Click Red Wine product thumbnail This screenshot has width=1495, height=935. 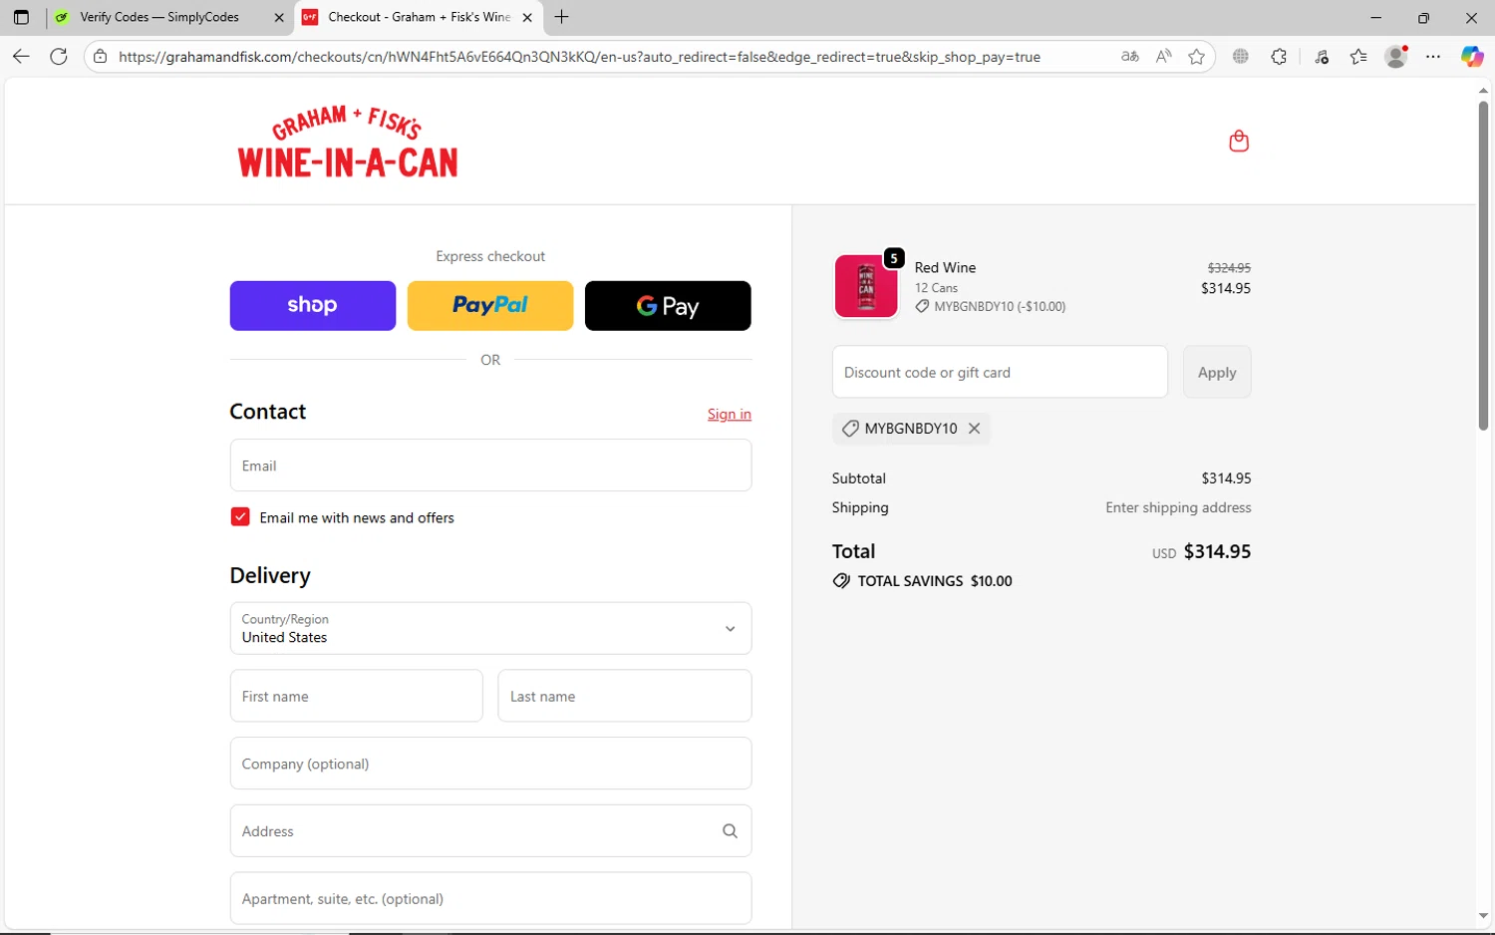[x=866, y=286]
